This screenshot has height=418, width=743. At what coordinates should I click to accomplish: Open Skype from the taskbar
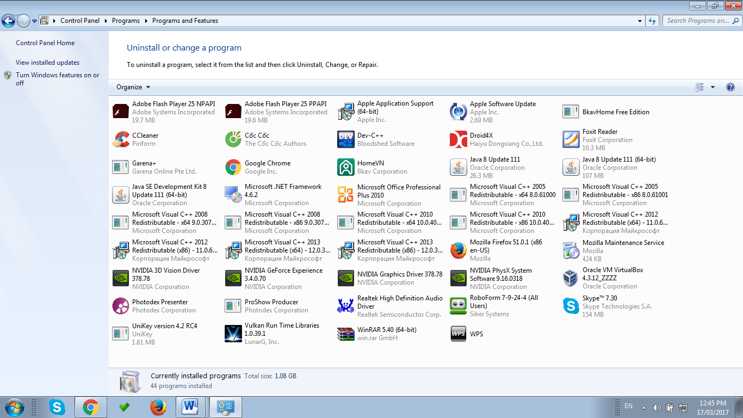(57, 407)
